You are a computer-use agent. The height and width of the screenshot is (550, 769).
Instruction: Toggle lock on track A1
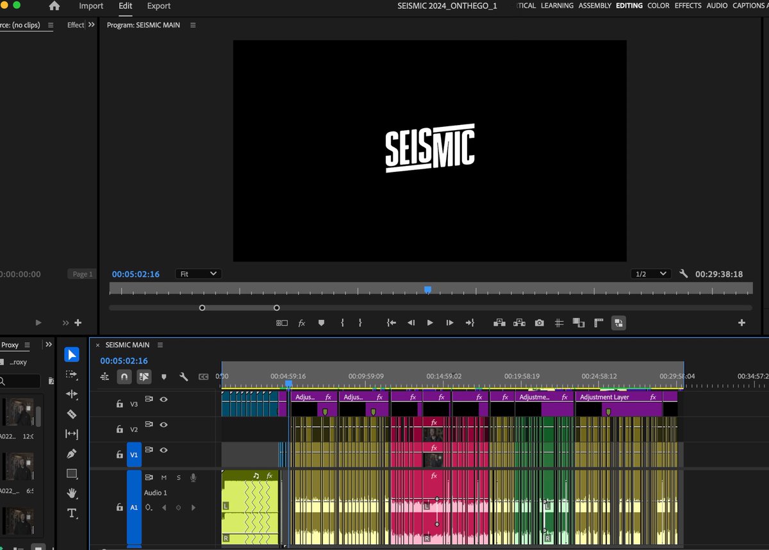pos(119,507)
